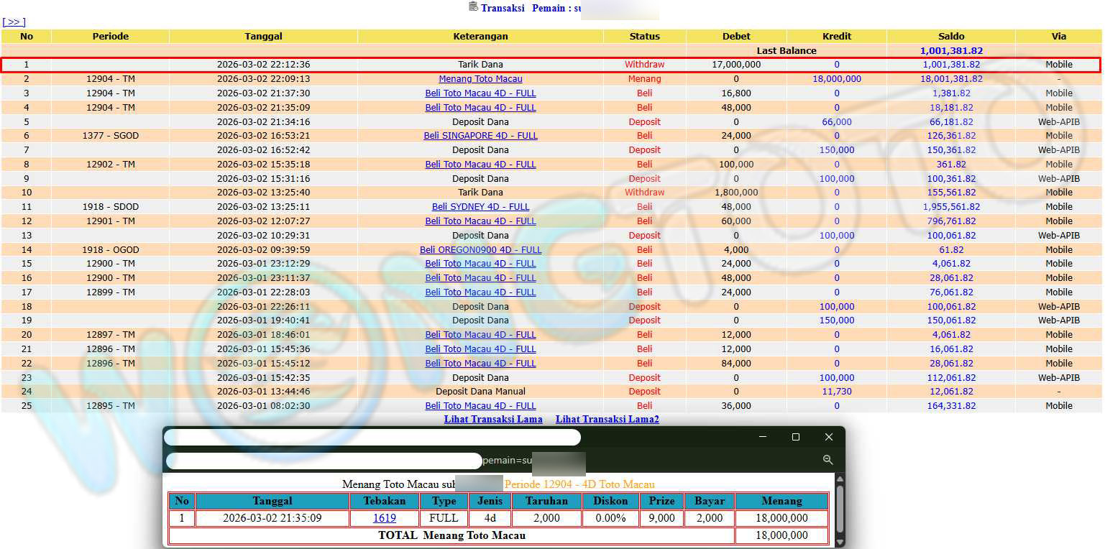Maximize the popup winning-details window
This screenshot has width=1105, height=549.
(x=795, y=437)
